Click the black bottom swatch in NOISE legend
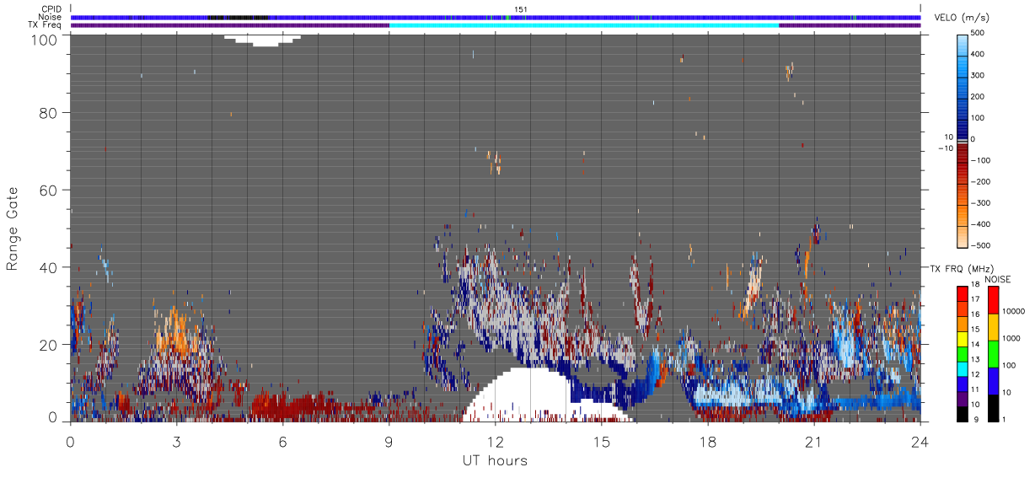 994,407
